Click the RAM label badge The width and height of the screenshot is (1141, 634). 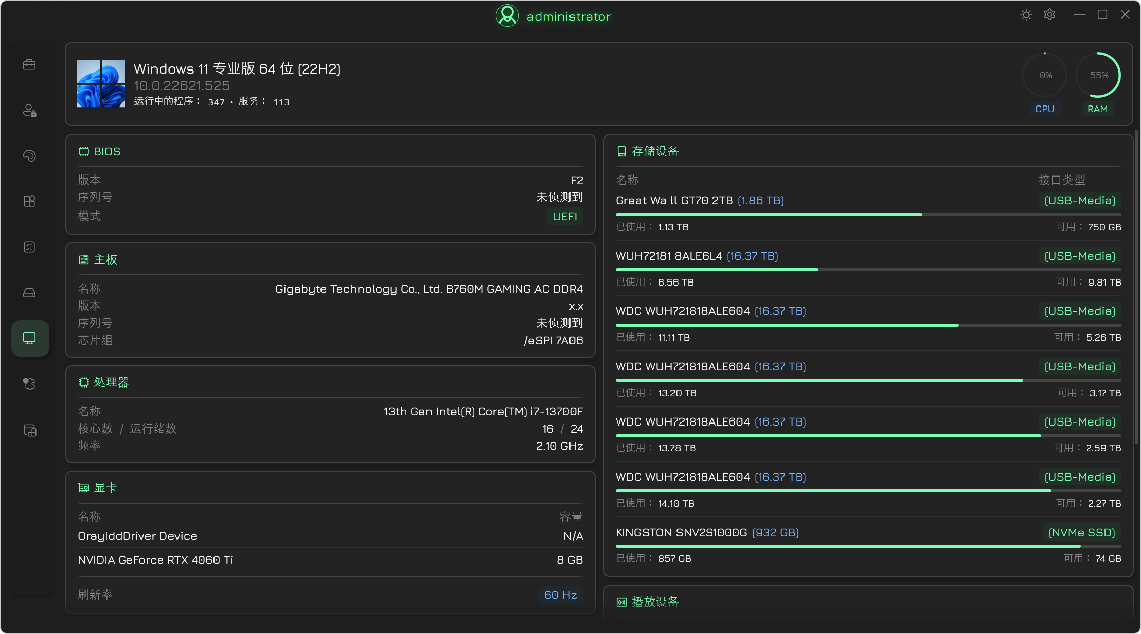pyautogui.click(x=1098, y=109)
